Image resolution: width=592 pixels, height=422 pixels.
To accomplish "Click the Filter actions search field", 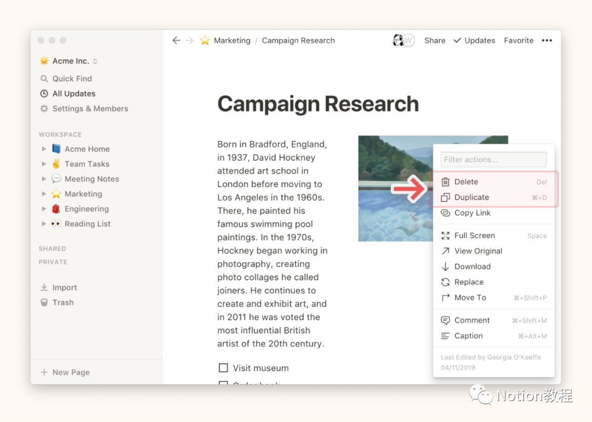I will pos(493,160).
